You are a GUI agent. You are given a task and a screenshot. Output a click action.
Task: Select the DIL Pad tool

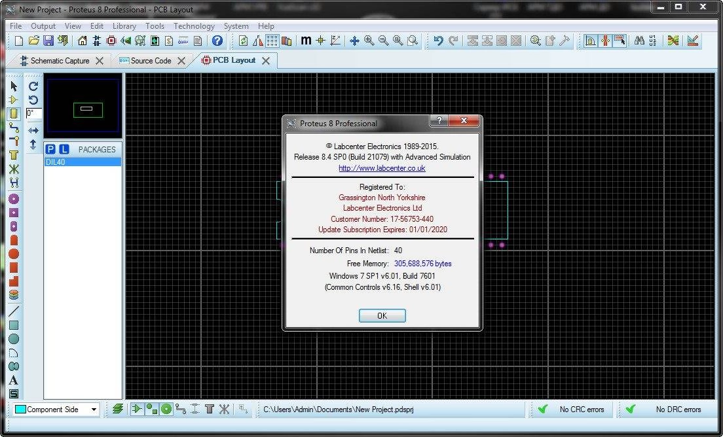pyautogui.click(x=13, y=226)
